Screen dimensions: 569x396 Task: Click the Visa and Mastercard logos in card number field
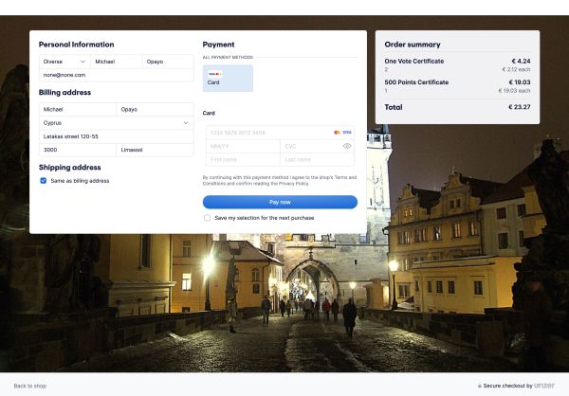click(342, 133)
